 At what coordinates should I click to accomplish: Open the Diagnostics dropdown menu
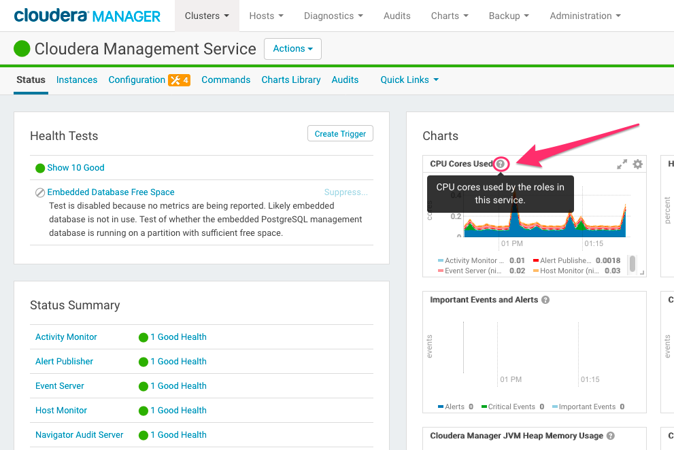pos(333,16)
